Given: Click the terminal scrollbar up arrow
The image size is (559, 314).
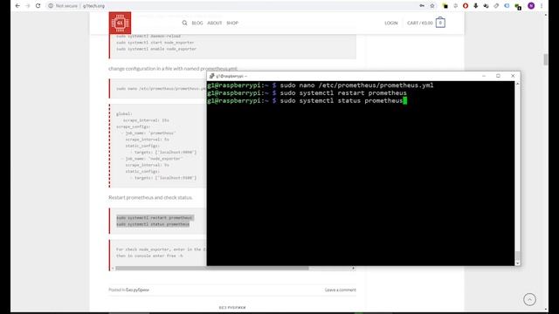Looking at the screenshot, I should 518,84.
